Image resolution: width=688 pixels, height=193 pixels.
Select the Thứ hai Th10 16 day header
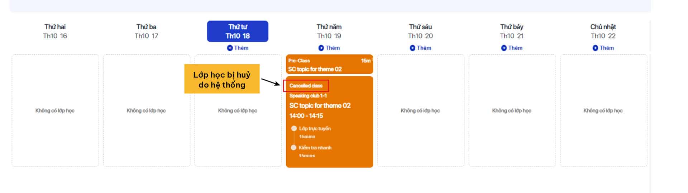(x=55, y=31)
